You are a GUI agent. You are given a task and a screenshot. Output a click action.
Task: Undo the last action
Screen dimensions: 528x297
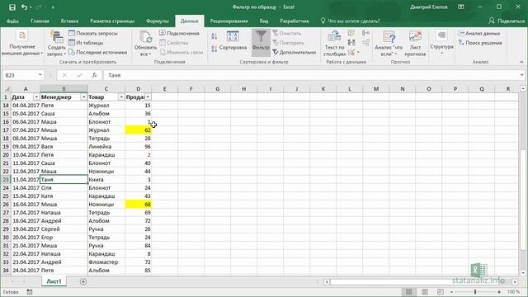point(24,7)
